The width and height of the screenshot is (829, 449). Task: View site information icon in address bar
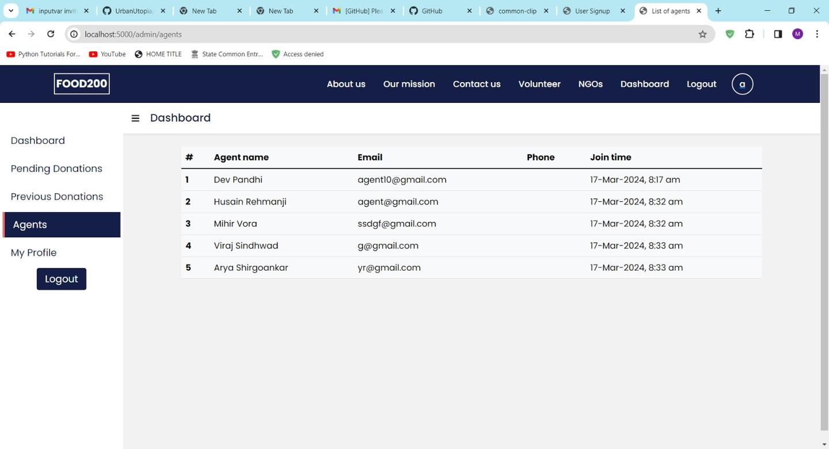(x=74, y=34)
